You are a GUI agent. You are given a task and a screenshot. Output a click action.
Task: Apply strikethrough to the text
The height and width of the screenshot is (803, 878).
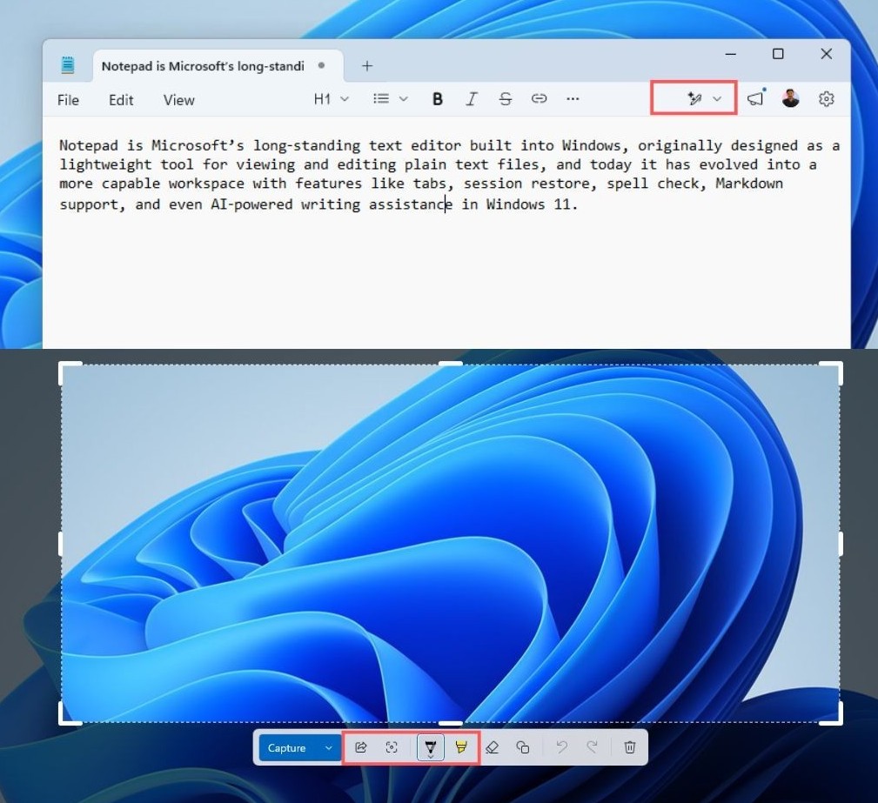pos(506,98)
